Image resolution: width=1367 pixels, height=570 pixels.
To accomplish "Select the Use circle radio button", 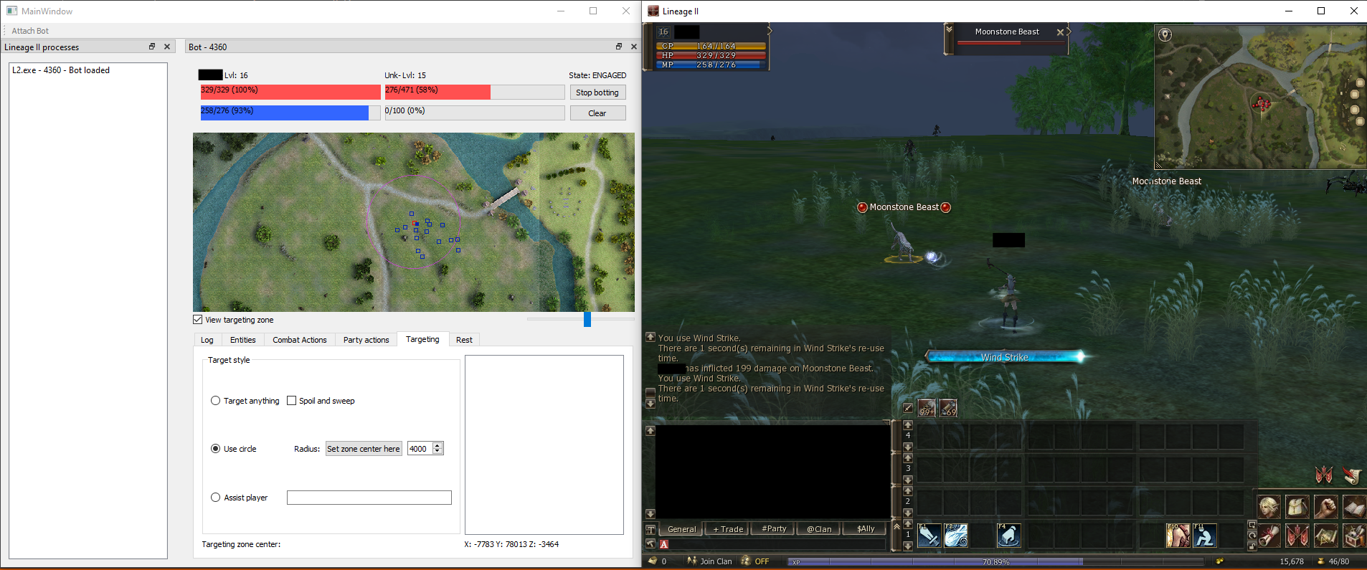I will [x=215, y=449].
